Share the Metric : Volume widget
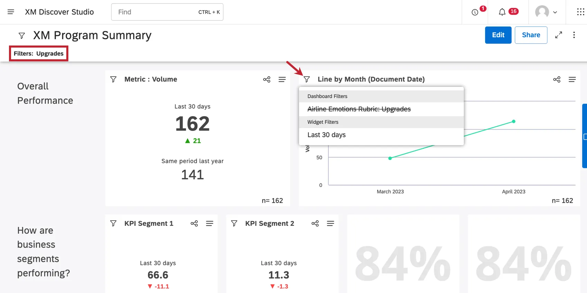Viewport: 587px width, 293px height. click(x=267, y=80)
